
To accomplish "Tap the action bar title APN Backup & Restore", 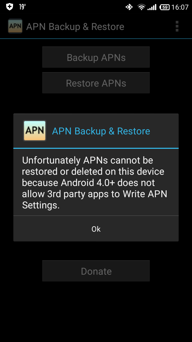I will click(x=75, y=27).
